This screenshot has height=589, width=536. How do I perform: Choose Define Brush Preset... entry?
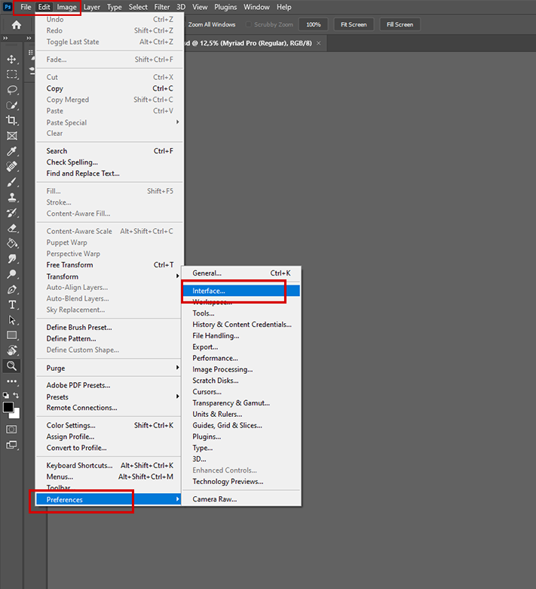(109, 327)
